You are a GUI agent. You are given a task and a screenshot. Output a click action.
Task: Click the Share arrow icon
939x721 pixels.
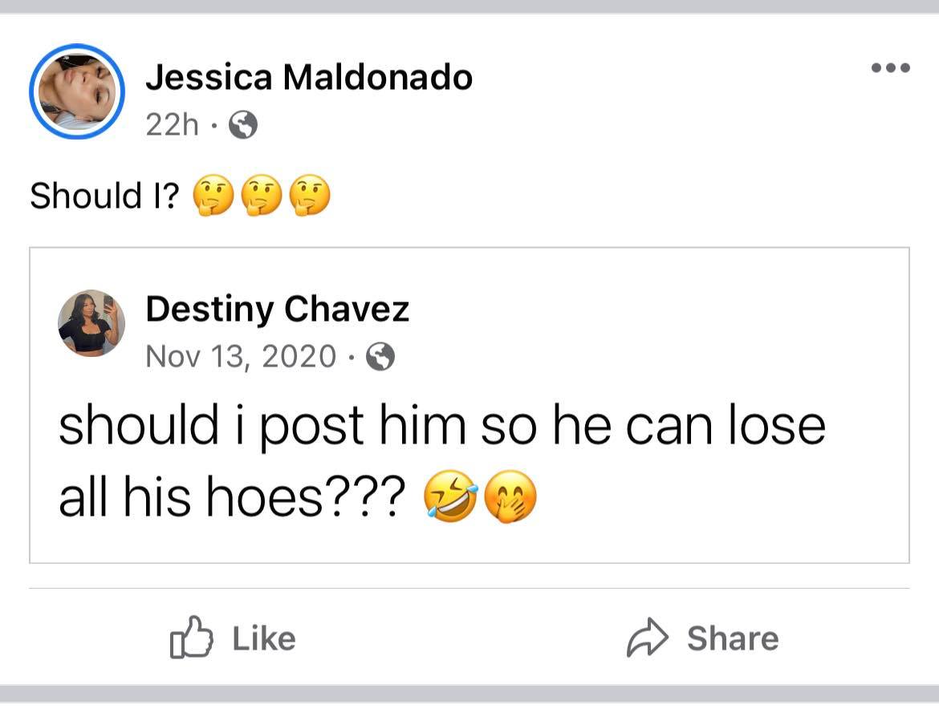tap(648, 638)
